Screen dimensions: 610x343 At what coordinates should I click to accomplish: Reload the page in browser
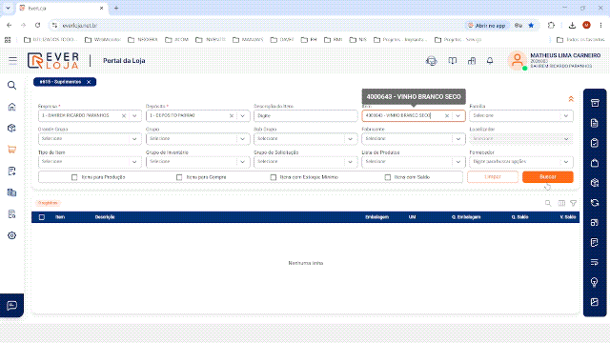point(37,26)
